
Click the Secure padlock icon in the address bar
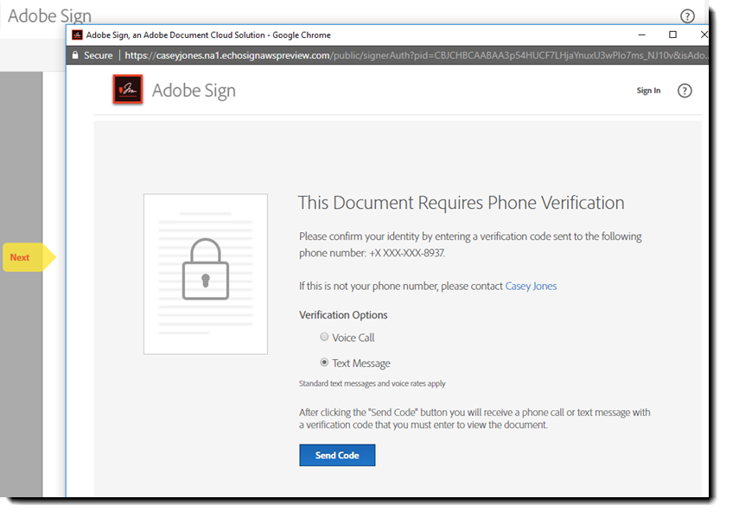pyautogui.click(x=76, y=55)
